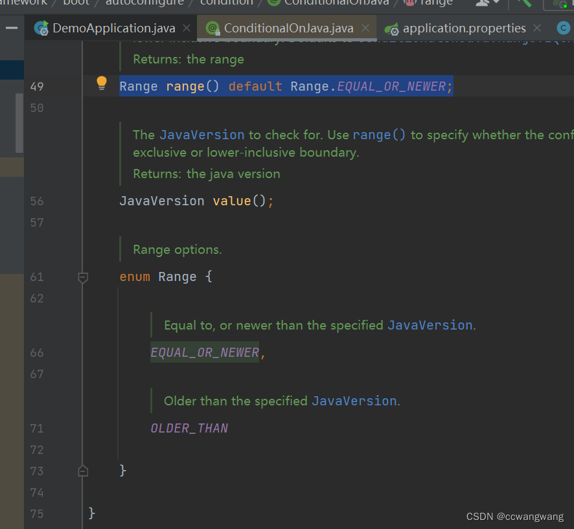Viewport: 574px width, 529px height.
Task: Close the application.properties tab
Action: [537, 28]
